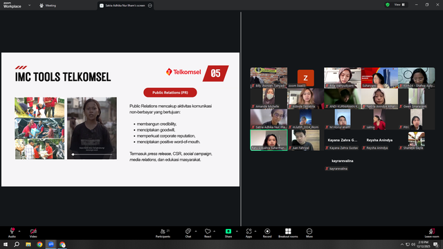Click the video progress slider on slide
Screen dimensions: 443x249
[x=92, y=154]
